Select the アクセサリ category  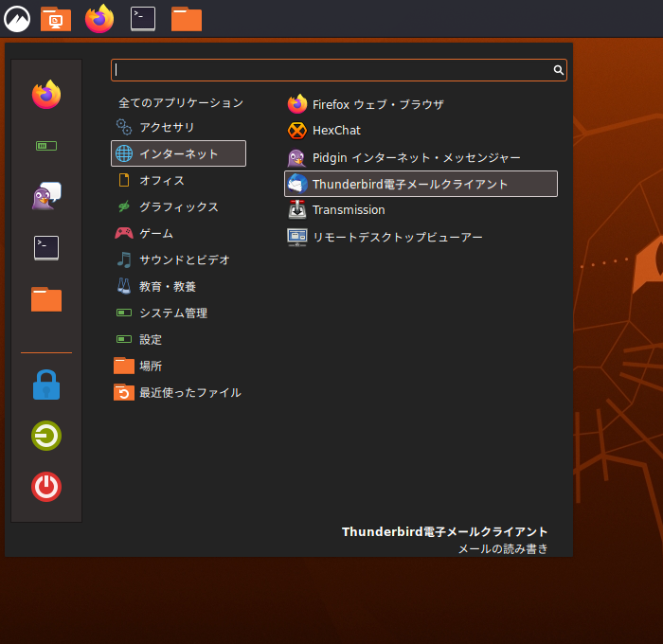coord(178,127)
